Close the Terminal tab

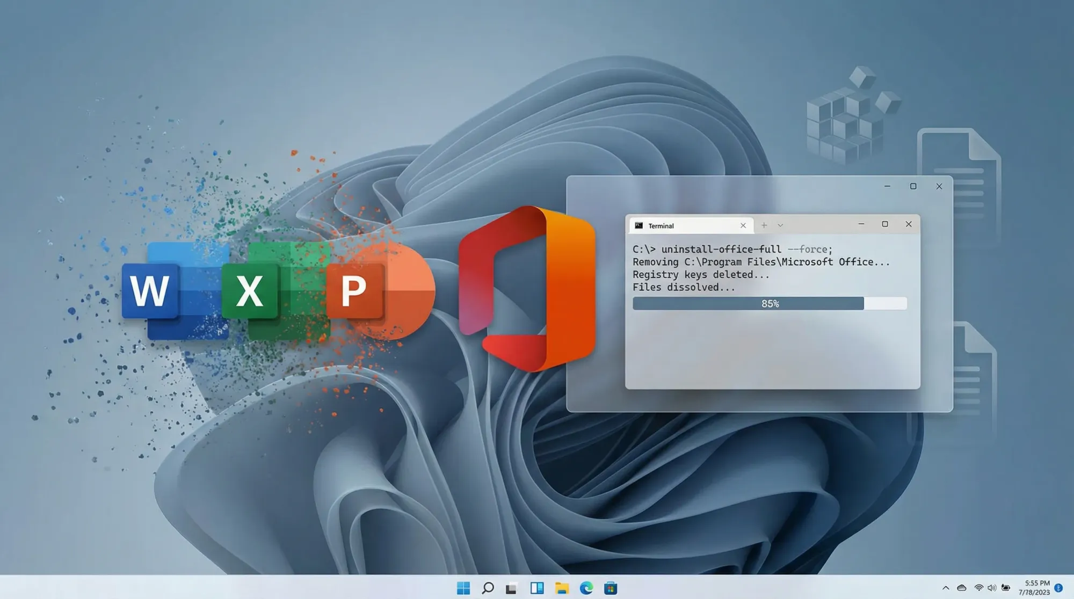click(743, 225)
